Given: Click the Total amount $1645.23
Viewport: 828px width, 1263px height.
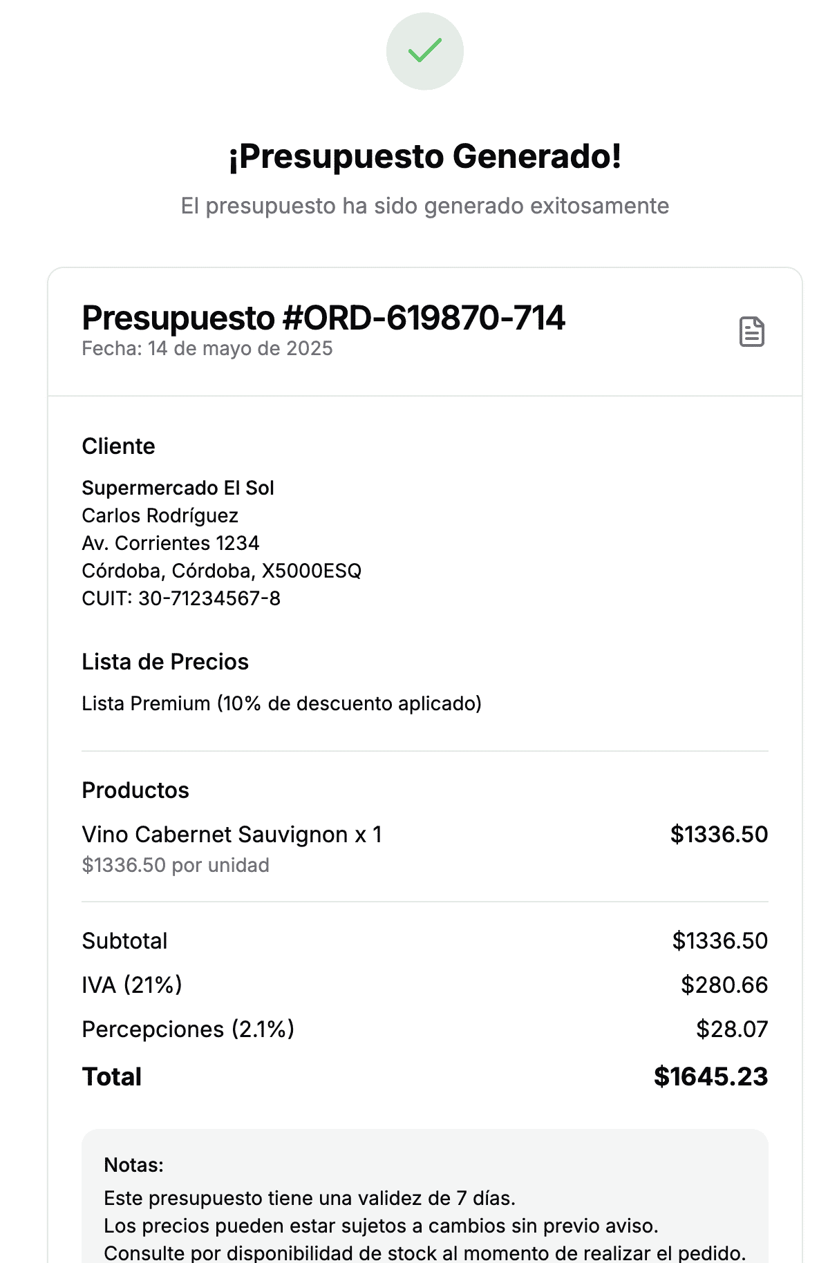Looking at the screenshot, I should (x=711, y=1076).
